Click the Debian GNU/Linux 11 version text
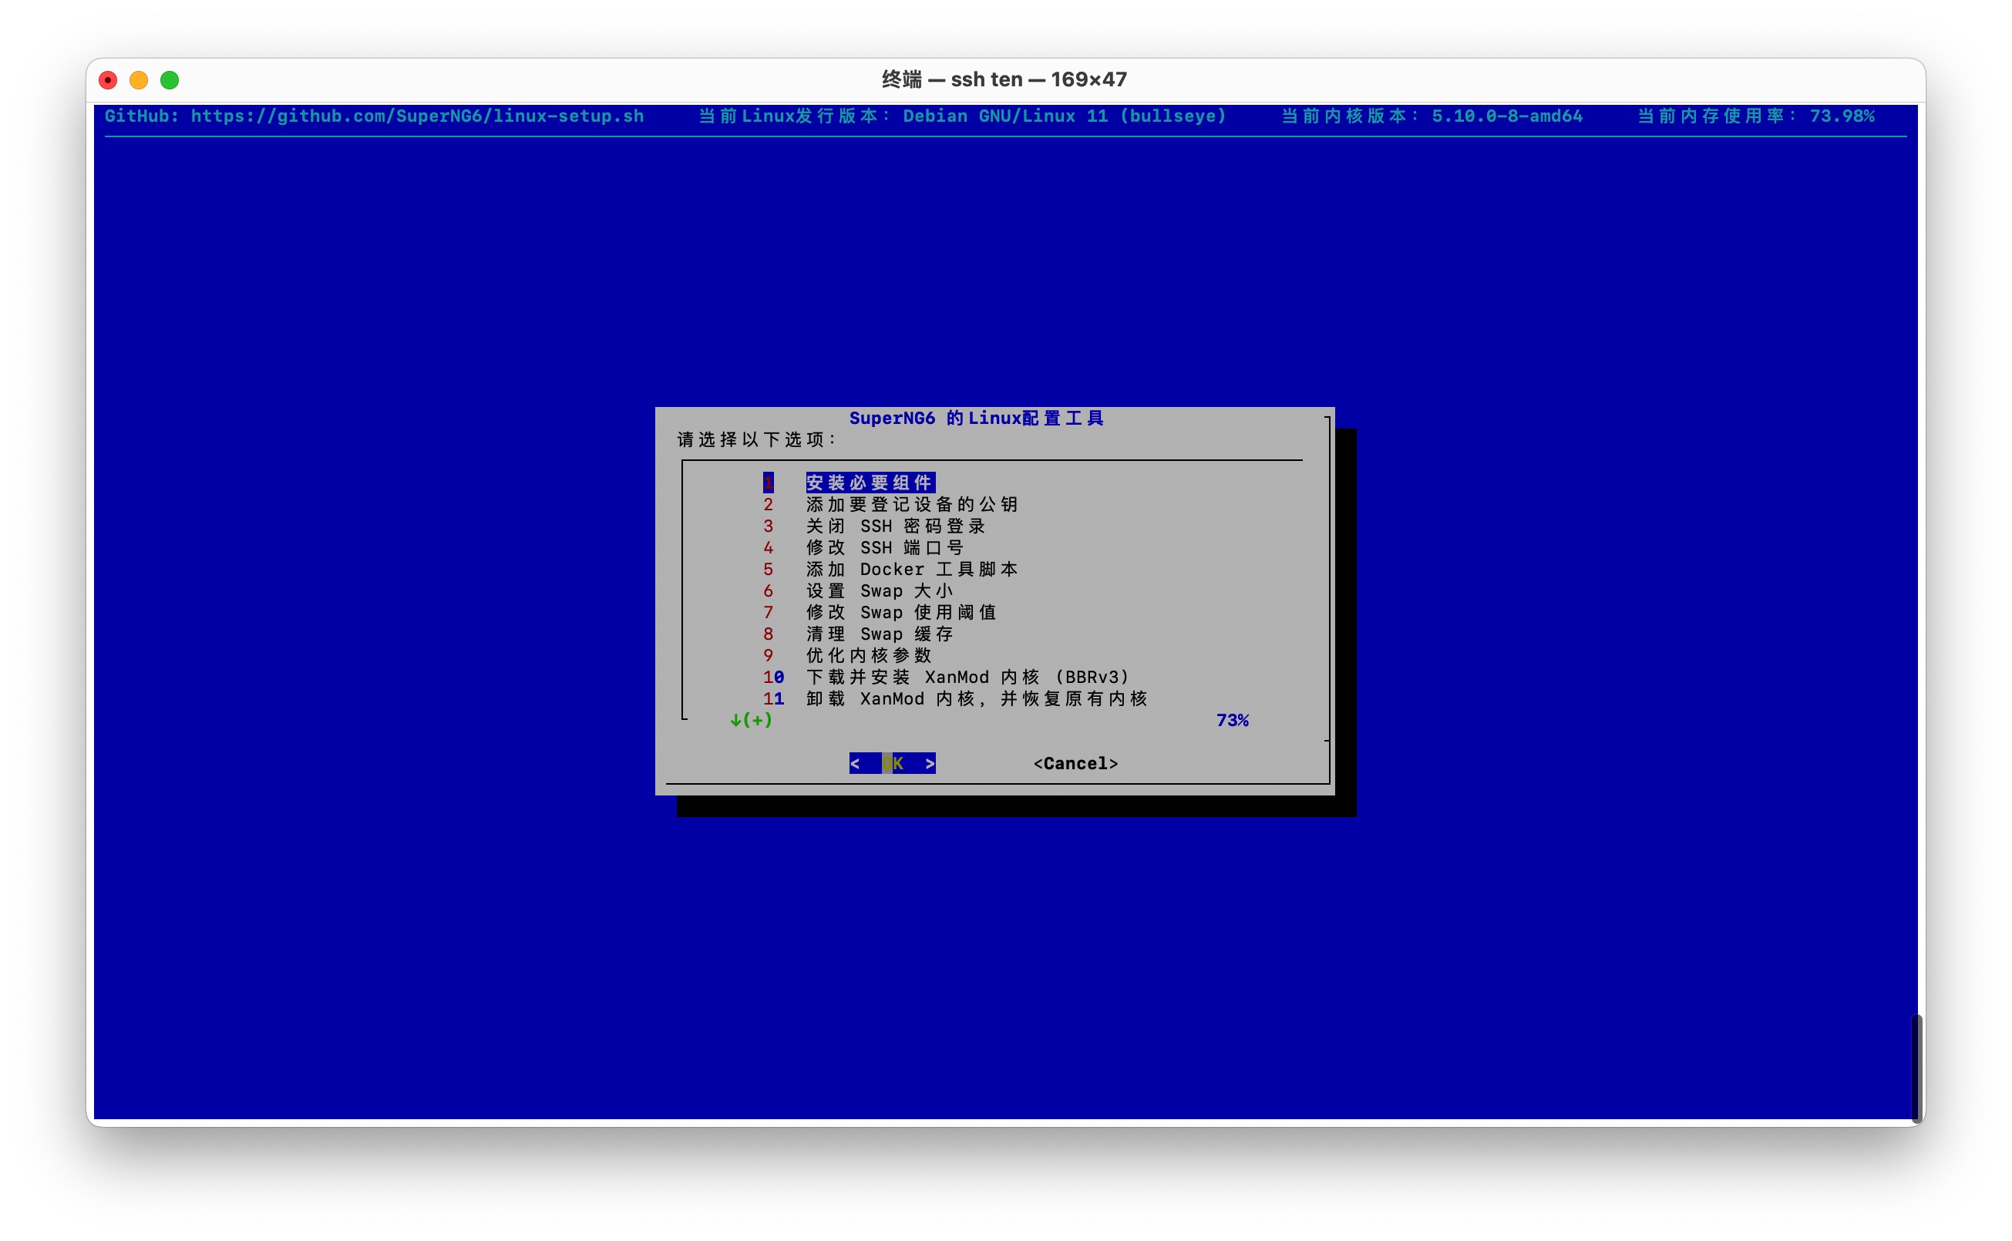Image resolution: width=2012 pixels, height=1241 pixels. 1065,116
